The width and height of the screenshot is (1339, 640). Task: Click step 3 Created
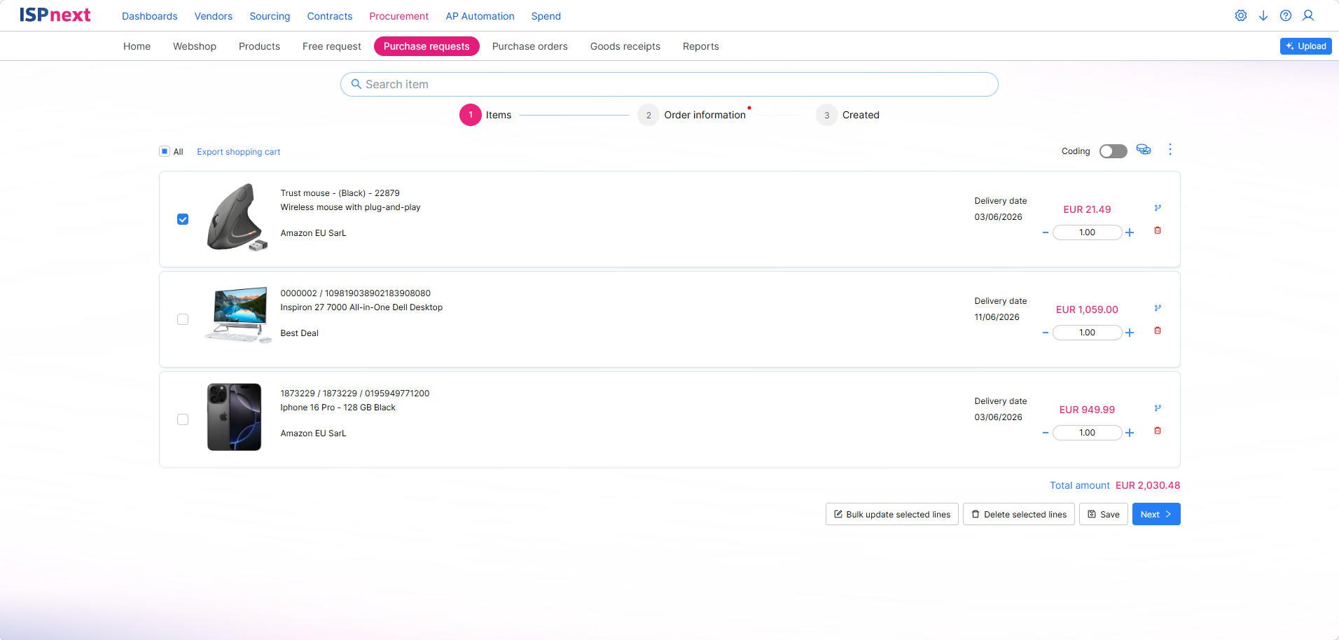(848, 115)
